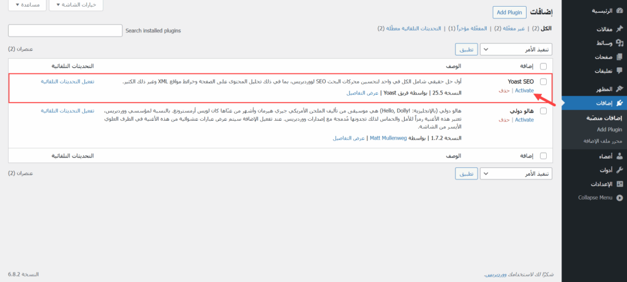Open the top تنفيذ الأمر bulk actions dropdown
Viewport: 627px width, 282px height.
click(516, 49)
